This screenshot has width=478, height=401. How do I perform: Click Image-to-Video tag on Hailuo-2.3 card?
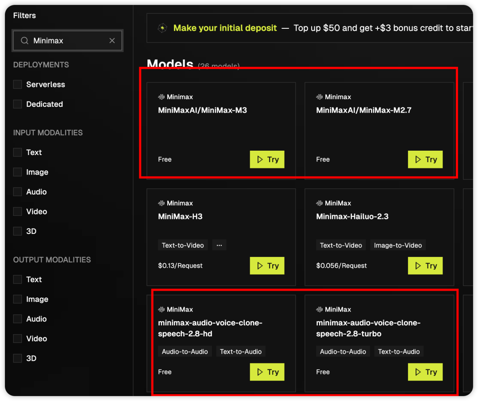click(398, 245)
